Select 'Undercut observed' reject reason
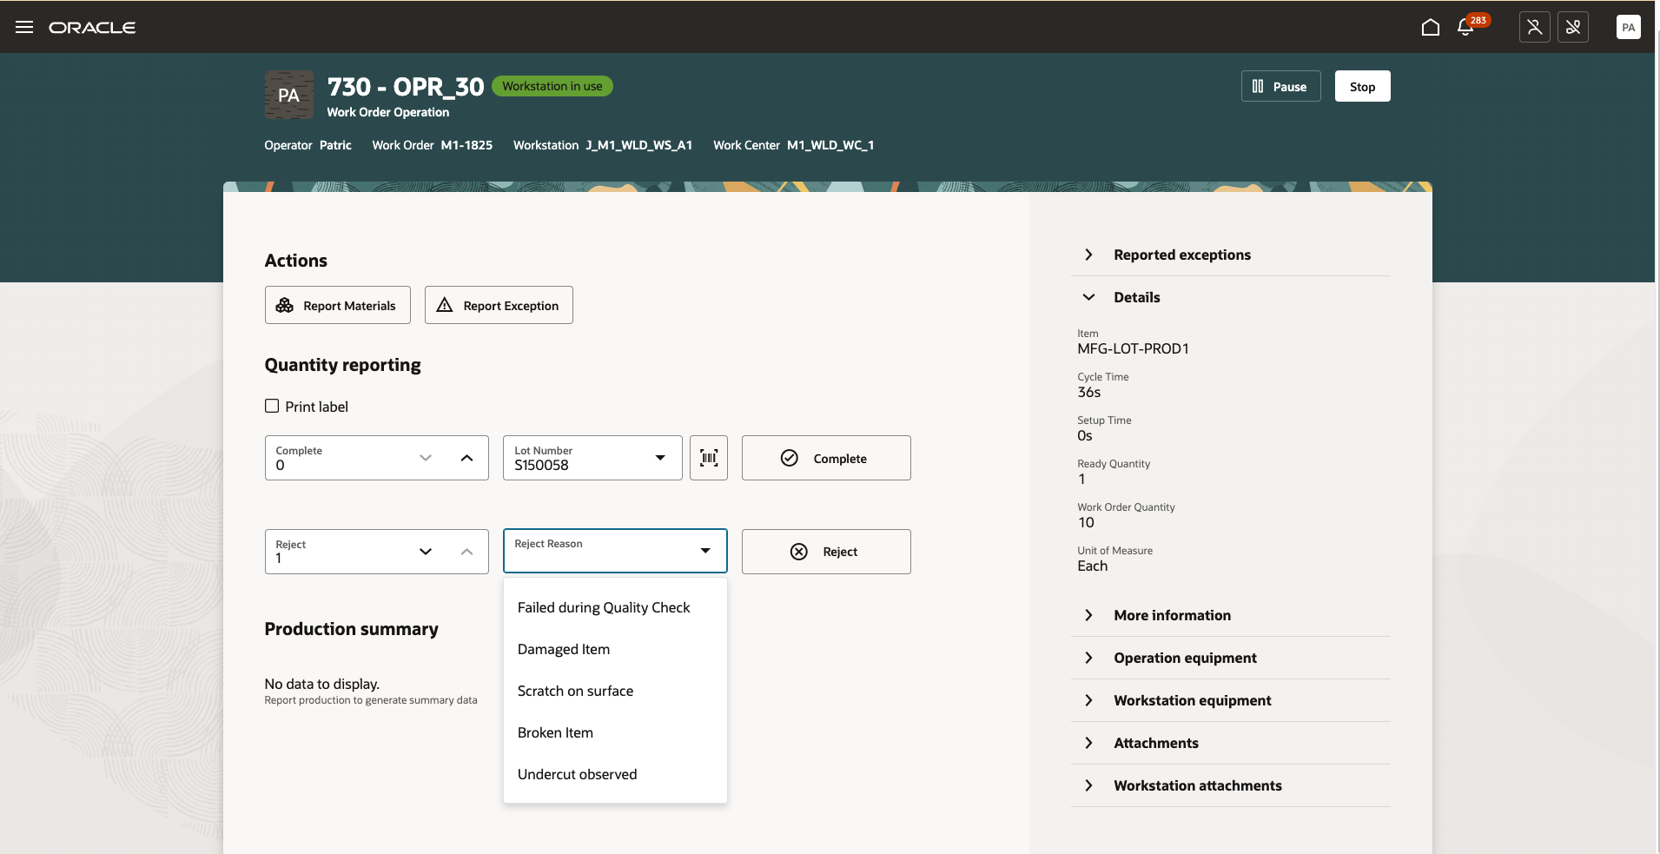1660x854 pixels. pos(615,774)
